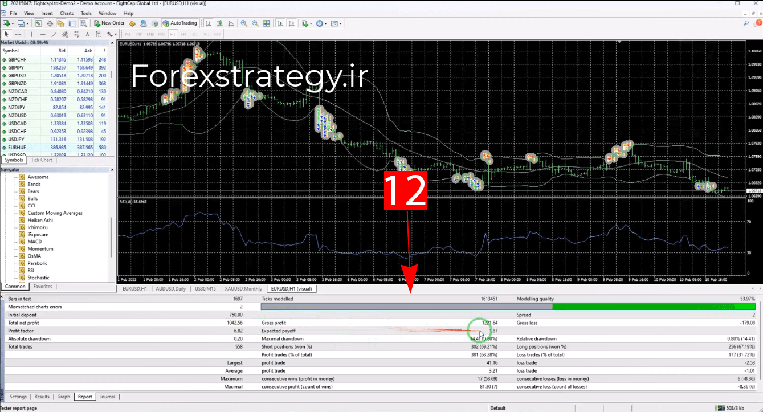763x412 pixels.
Task: Toggle the Data Window crosshair-circle icon
Action: (50, 23)
